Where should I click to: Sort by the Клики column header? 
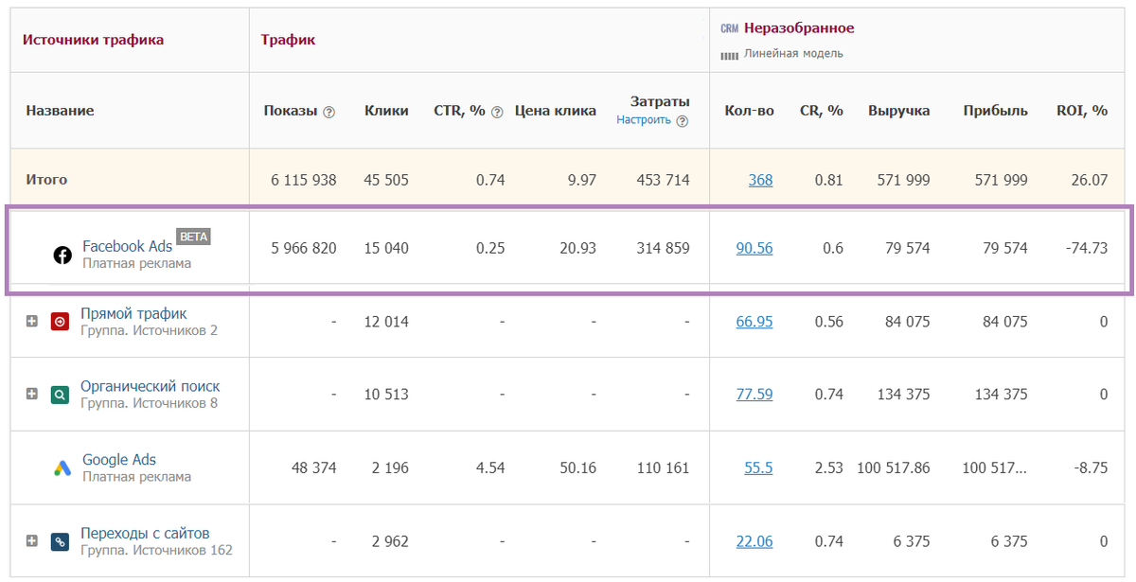pyautogui.click(x=386, y=111)
